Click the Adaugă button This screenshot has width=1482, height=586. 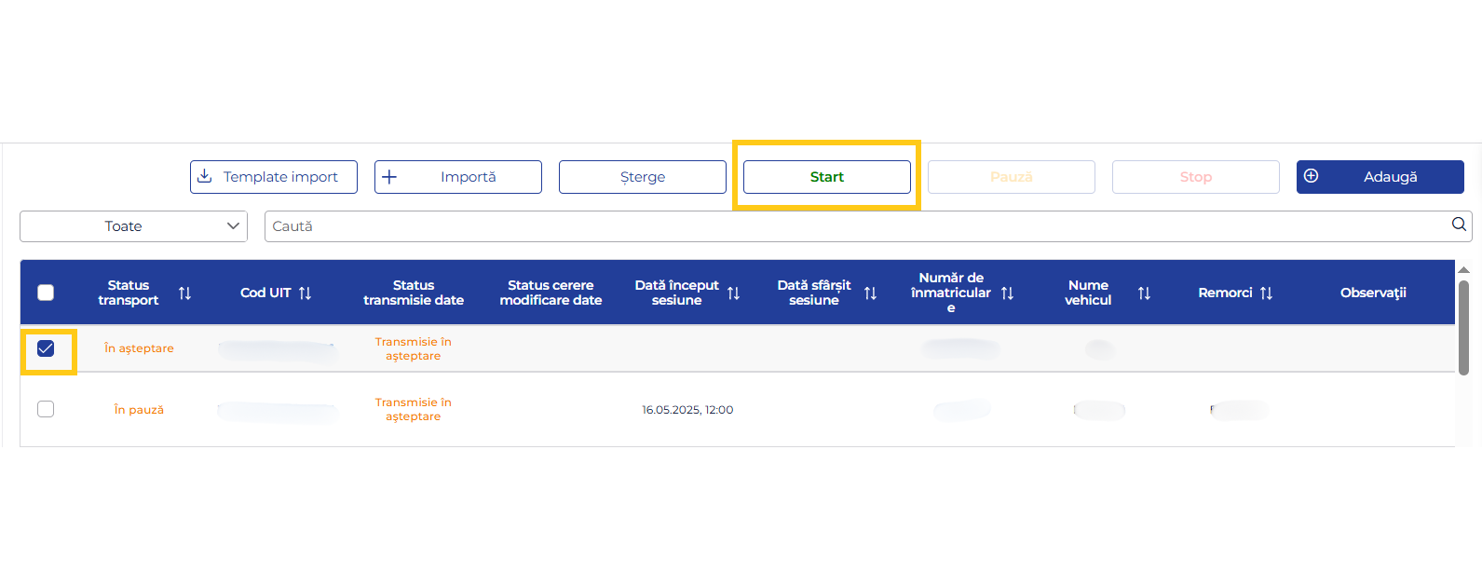pos(1380,177)
